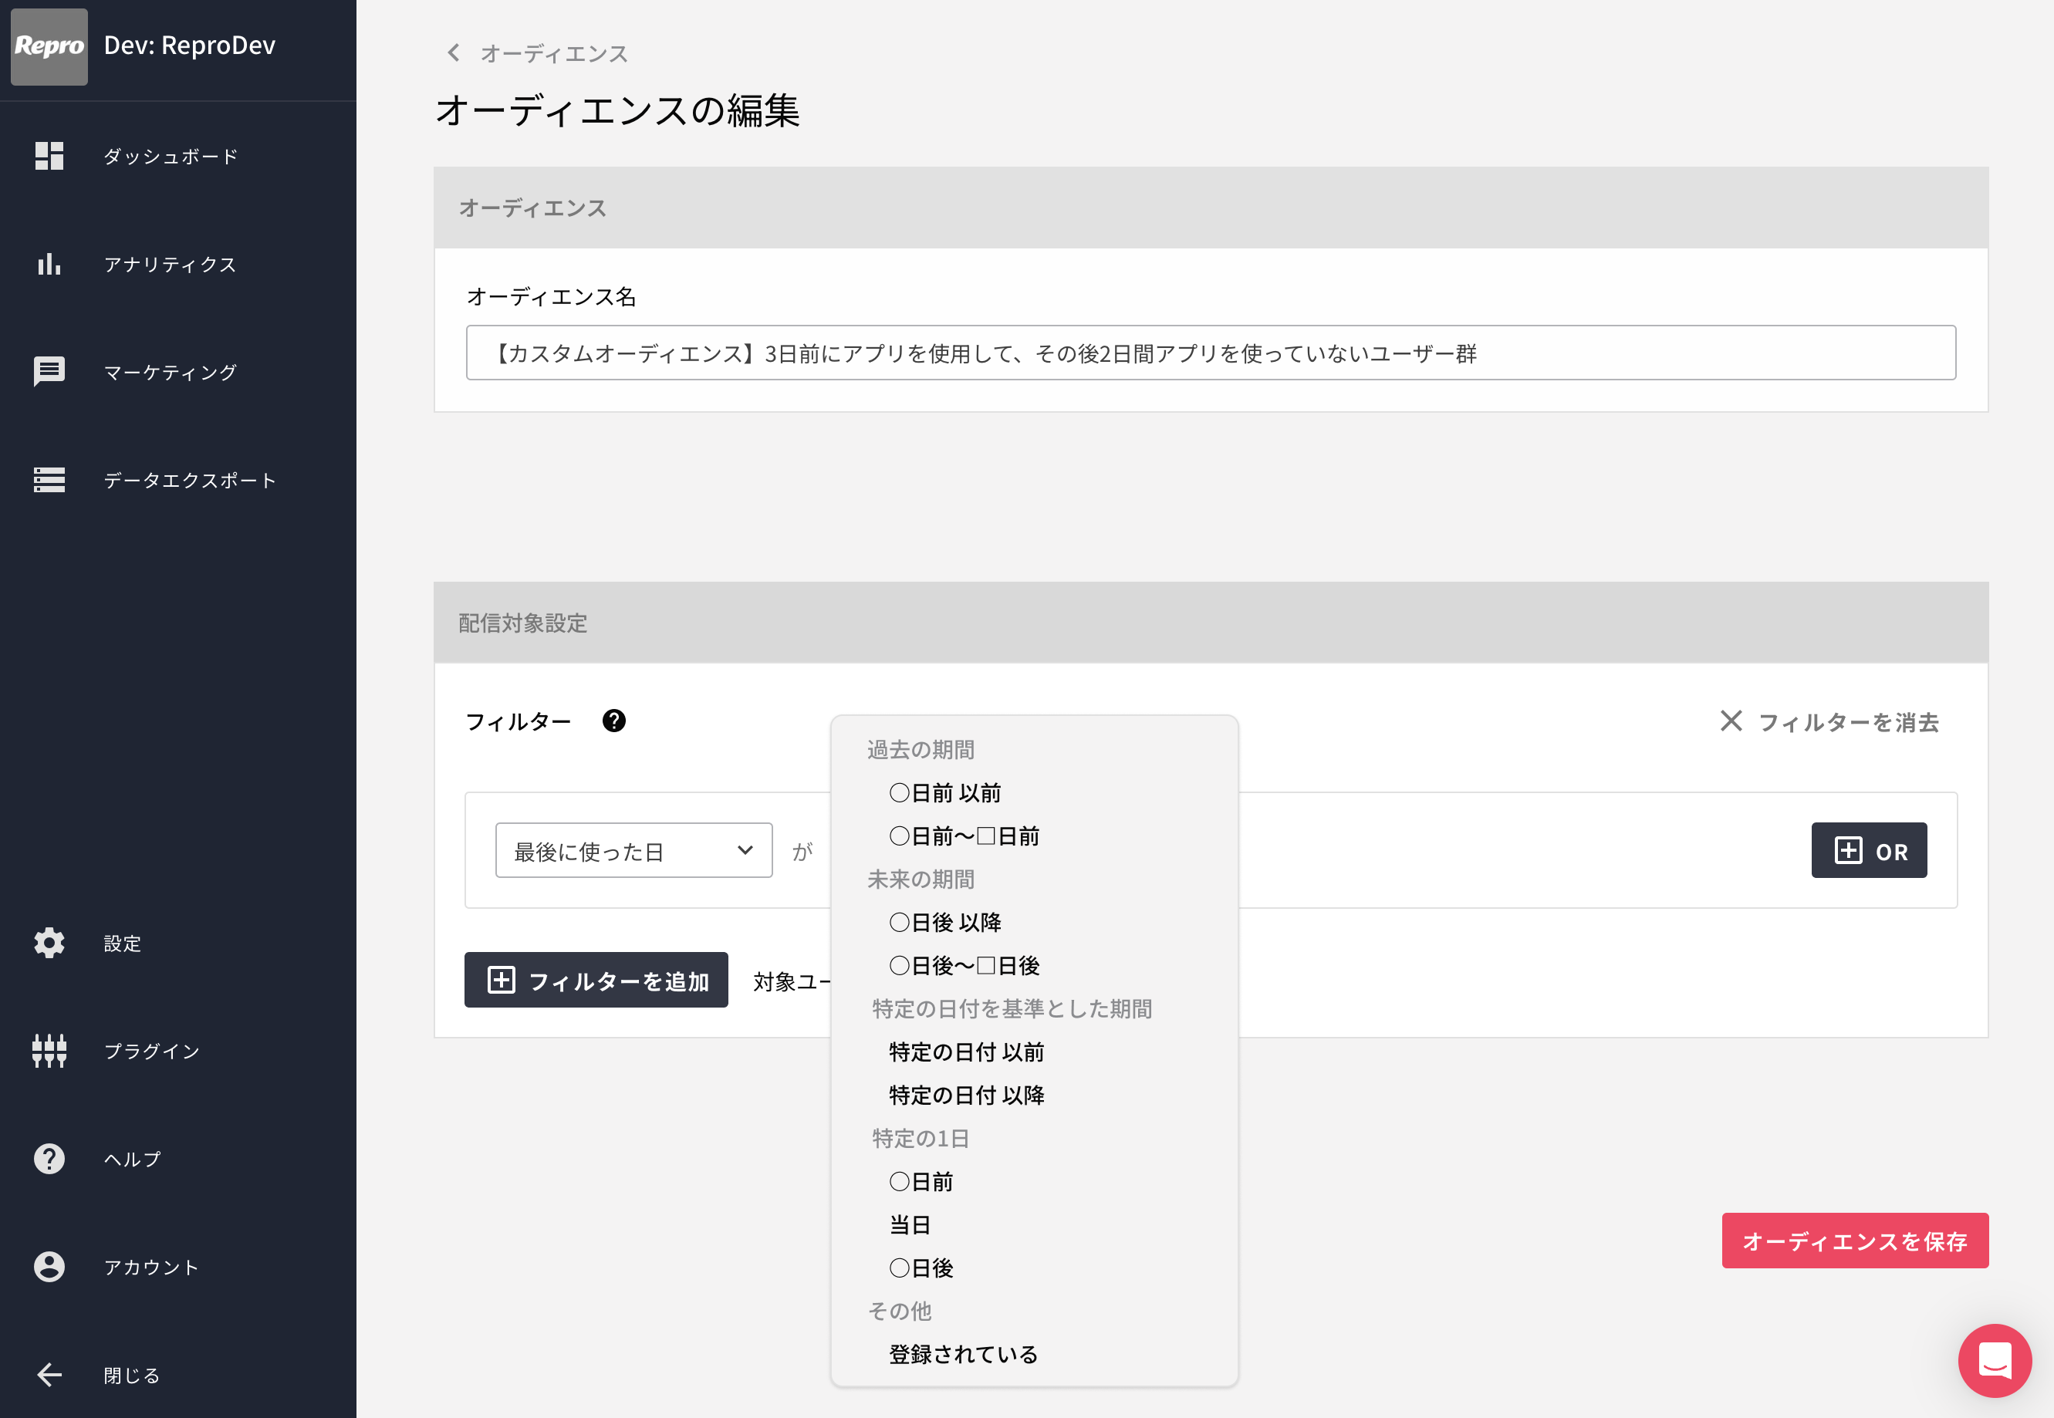The width and height of the screenshot is (2054, 1418).
Task: Open マーケティング menu label
Action: coord(170,373)
